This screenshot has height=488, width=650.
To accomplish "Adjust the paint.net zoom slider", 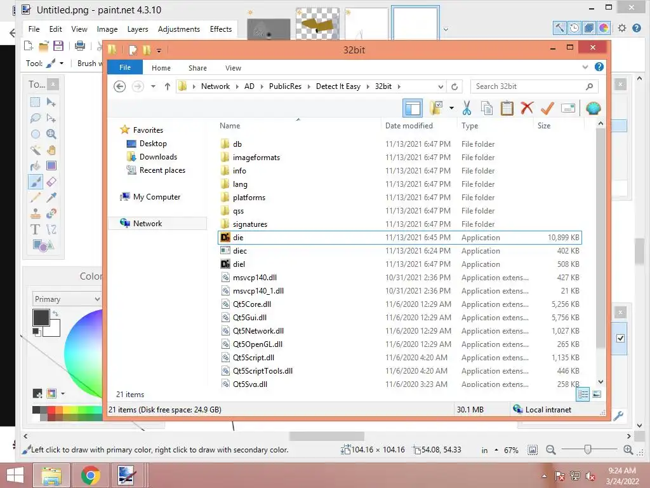I will [587, 449].
